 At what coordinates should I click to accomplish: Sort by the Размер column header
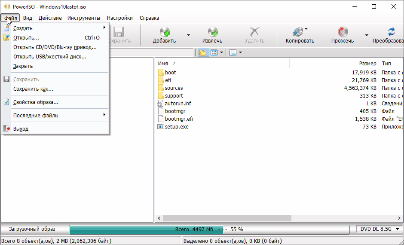[x=367, y=63]
